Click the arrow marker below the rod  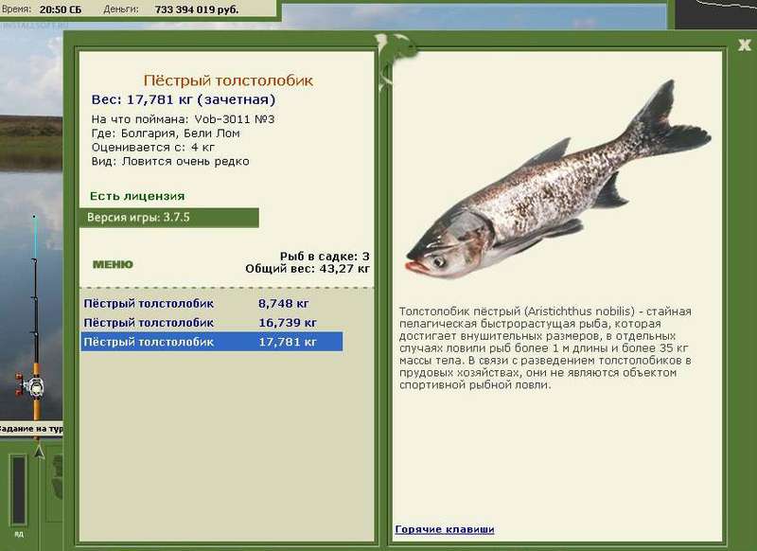click(x=40, y=452)
